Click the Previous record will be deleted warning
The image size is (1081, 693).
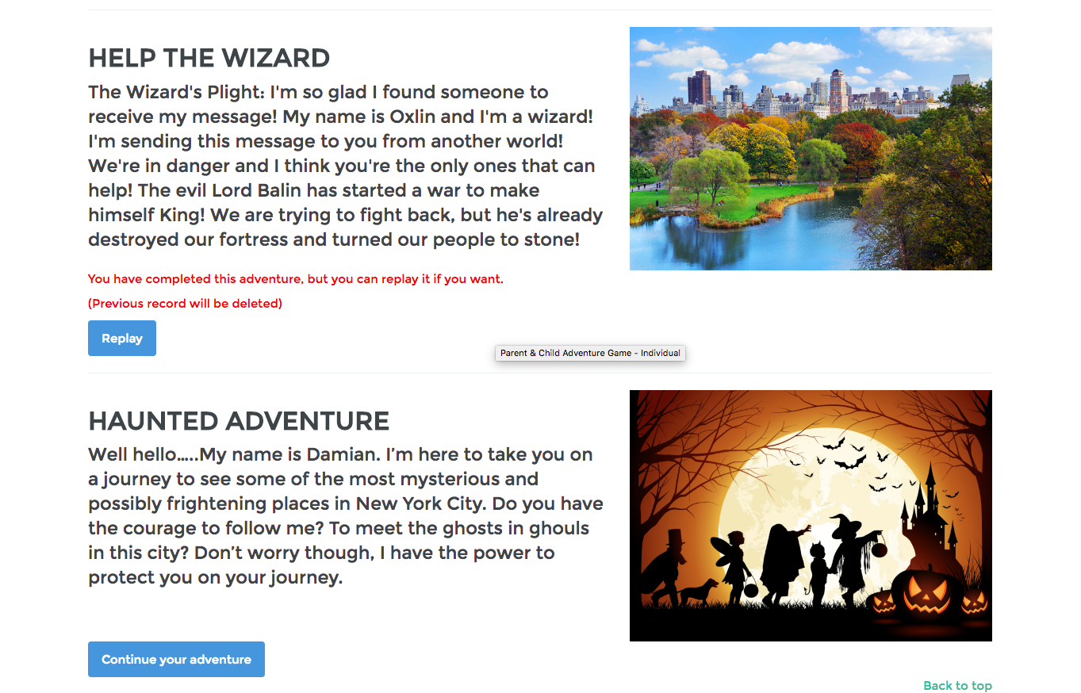pyautogui.click(x=185, y=303)
